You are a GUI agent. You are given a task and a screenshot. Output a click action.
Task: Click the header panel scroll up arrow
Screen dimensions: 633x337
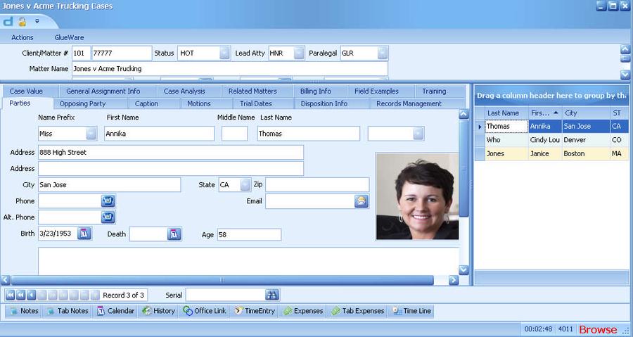[x=625, y=50]
